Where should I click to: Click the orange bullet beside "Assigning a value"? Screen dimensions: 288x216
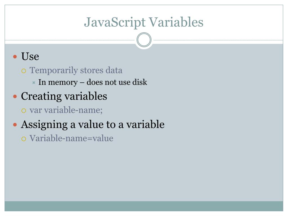click(x=15, y=124)
